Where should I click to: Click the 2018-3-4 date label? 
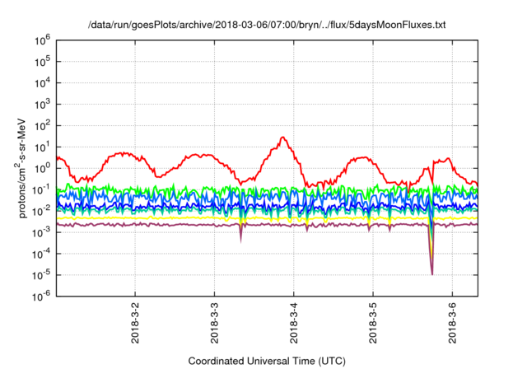click(x=294, y=323)
